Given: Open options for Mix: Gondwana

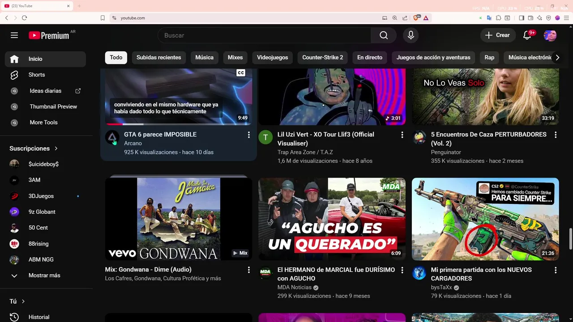Looking at the screenshot, I should [x=249, y=270].
